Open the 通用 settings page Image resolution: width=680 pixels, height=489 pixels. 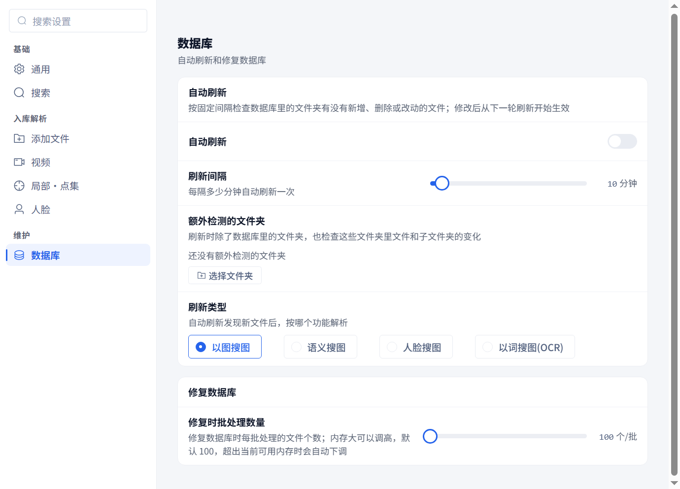tap(78, 69)
